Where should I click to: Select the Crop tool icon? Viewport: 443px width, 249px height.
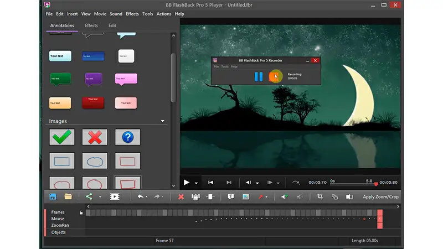coord(320,196)
